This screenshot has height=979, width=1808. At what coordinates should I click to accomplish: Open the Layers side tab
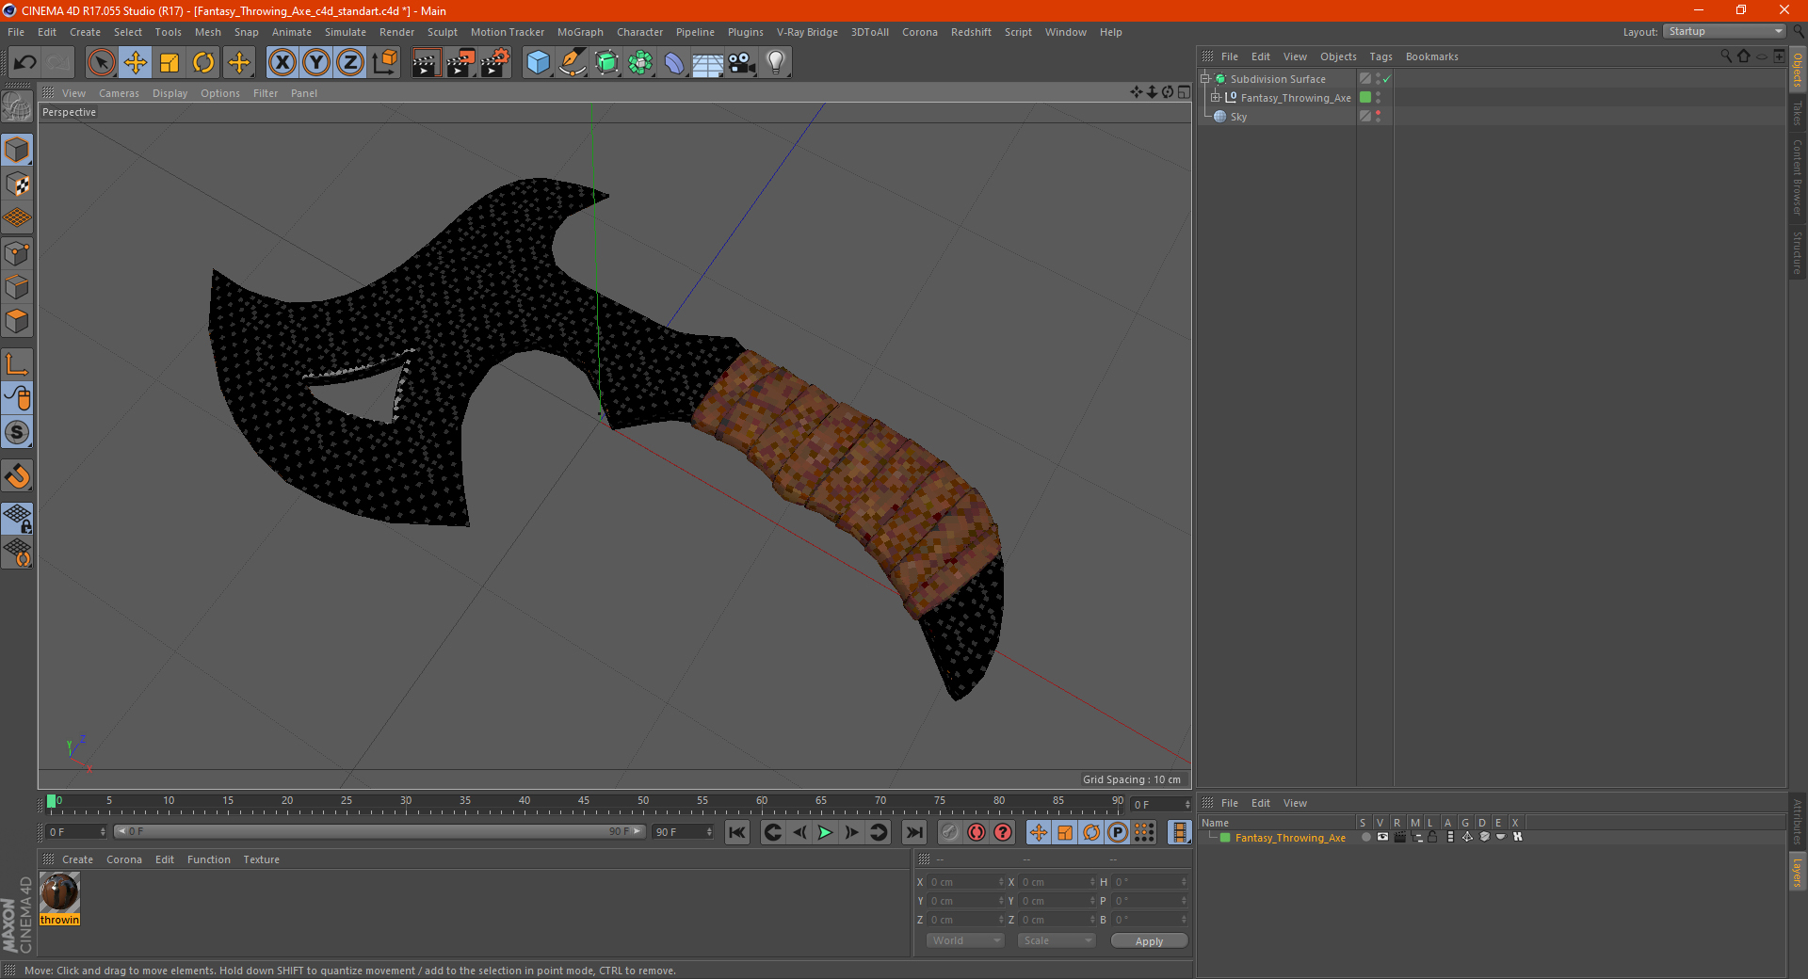click(x=1798, y=873)
